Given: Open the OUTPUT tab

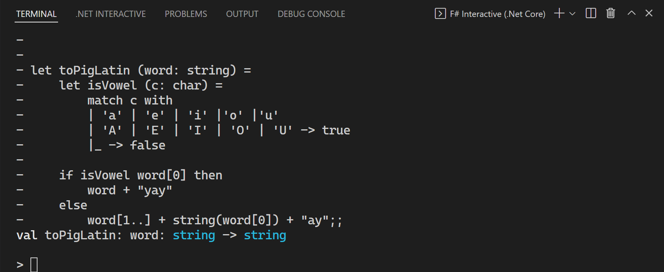Looking at the screenshot, I should point(242,13).
